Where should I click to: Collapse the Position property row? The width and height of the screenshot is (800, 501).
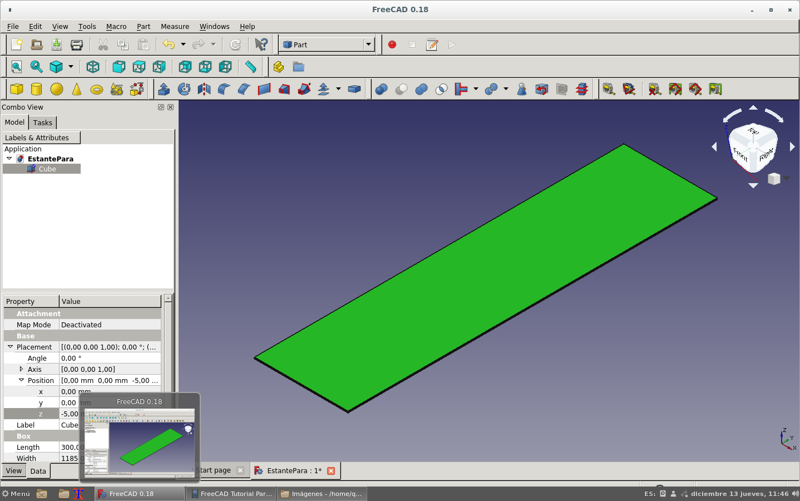(x=21, y=380)
